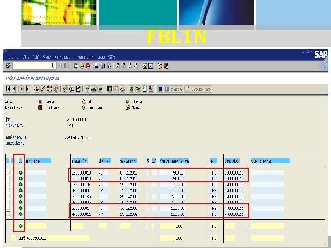
Task: Click the Create New Session icon
Action: [145, 66]
